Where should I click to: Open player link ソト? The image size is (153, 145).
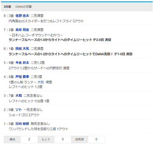(18, 110)
